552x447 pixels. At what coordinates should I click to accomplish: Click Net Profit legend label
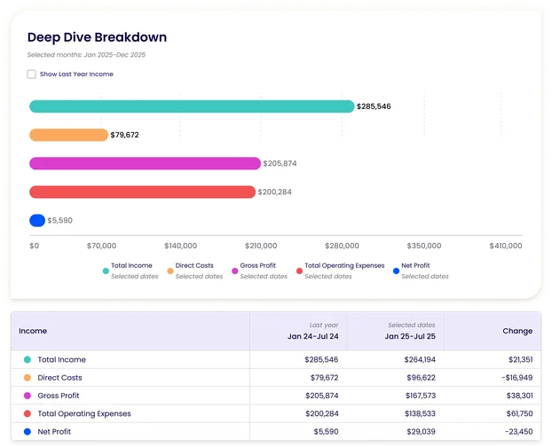415,265
